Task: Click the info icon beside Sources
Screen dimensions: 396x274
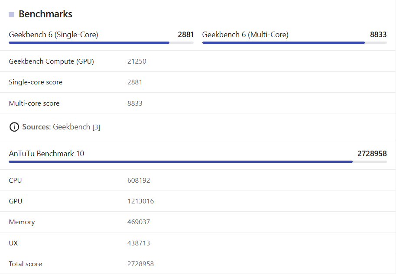Action: [14, 127]
